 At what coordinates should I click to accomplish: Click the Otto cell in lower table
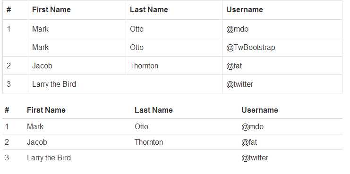[142, 126]
